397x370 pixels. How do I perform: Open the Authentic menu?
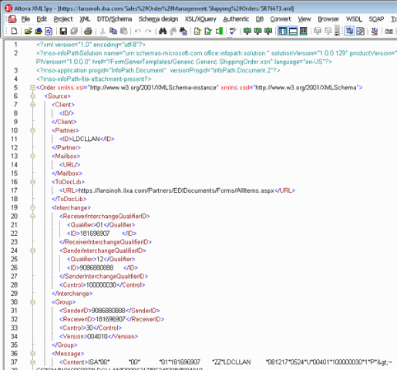pos(236,19)
